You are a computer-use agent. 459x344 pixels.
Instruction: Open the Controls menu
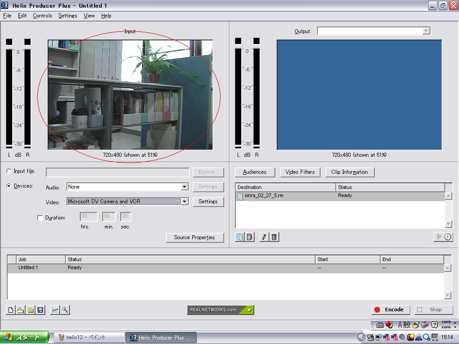pyautogui.click(x=43, y=16)
